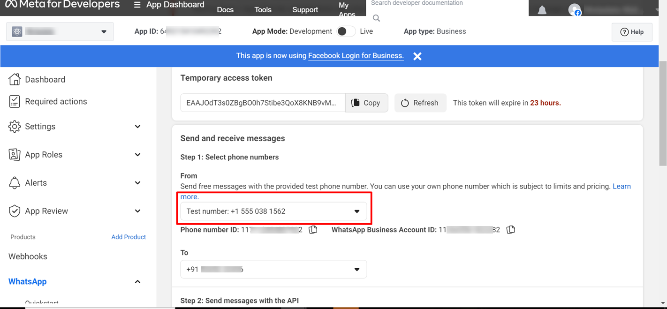Click the temporary access token field
This screenshot has width=667, height=309.
click(262, 103)
